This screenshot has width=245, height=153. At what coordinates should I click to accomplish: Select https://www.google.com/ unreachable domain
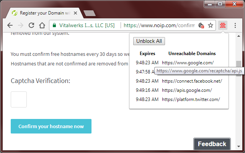[188, 63]
